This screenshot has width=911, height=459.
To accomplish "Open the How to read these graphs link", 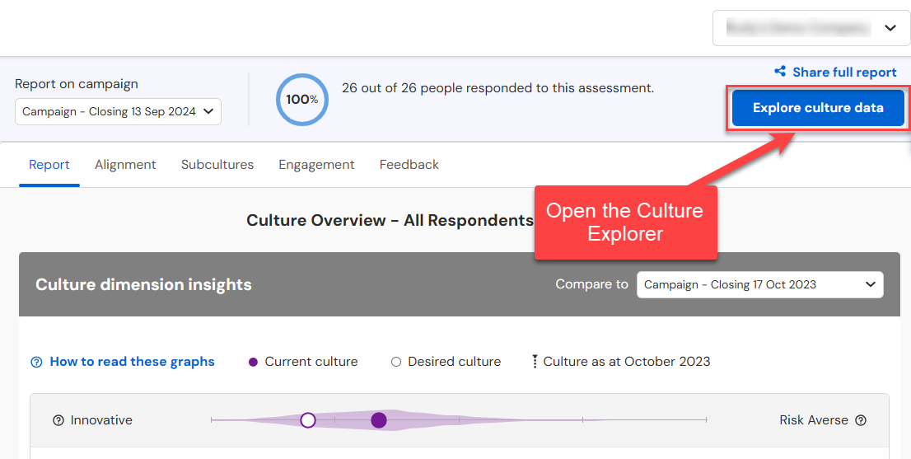I will 133,362.
